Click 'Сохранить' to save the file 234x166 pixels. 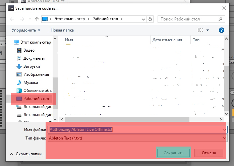point(173,153)
